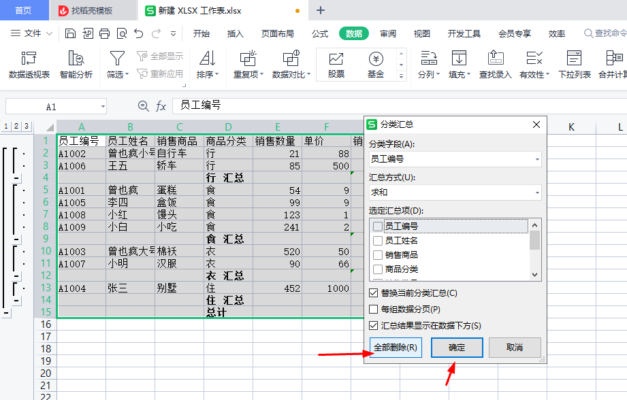
Task: Check 销售商品 in the subtotal items list
Action: [x=377, y=255]
